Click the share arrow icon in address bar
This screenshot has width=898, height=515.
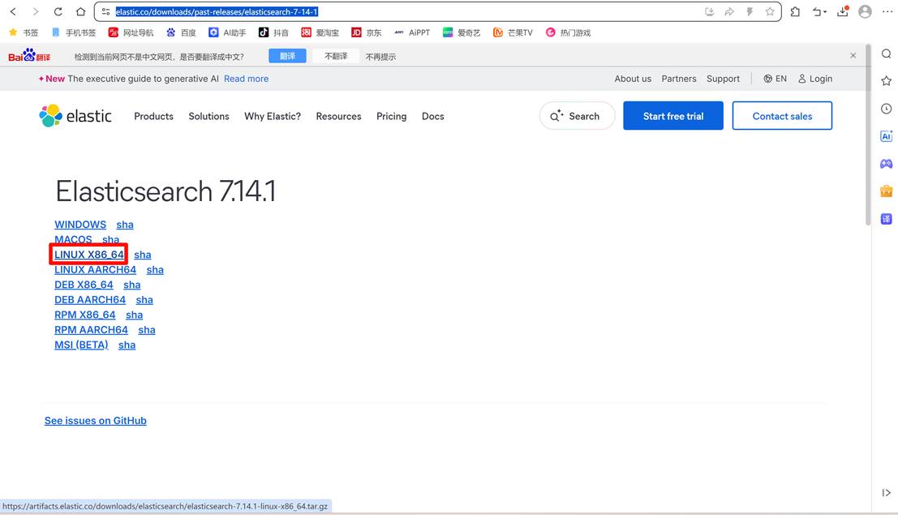[729, 11]
